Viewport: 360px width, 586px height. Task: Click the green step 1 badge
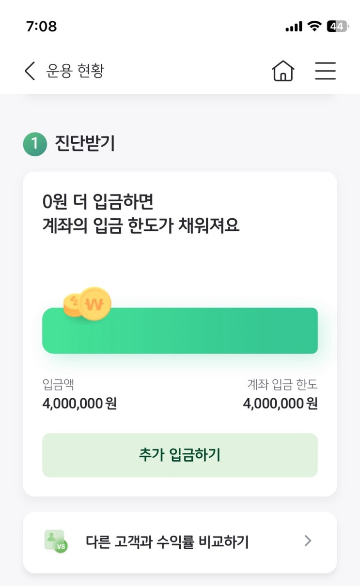(x=35, y=144)
